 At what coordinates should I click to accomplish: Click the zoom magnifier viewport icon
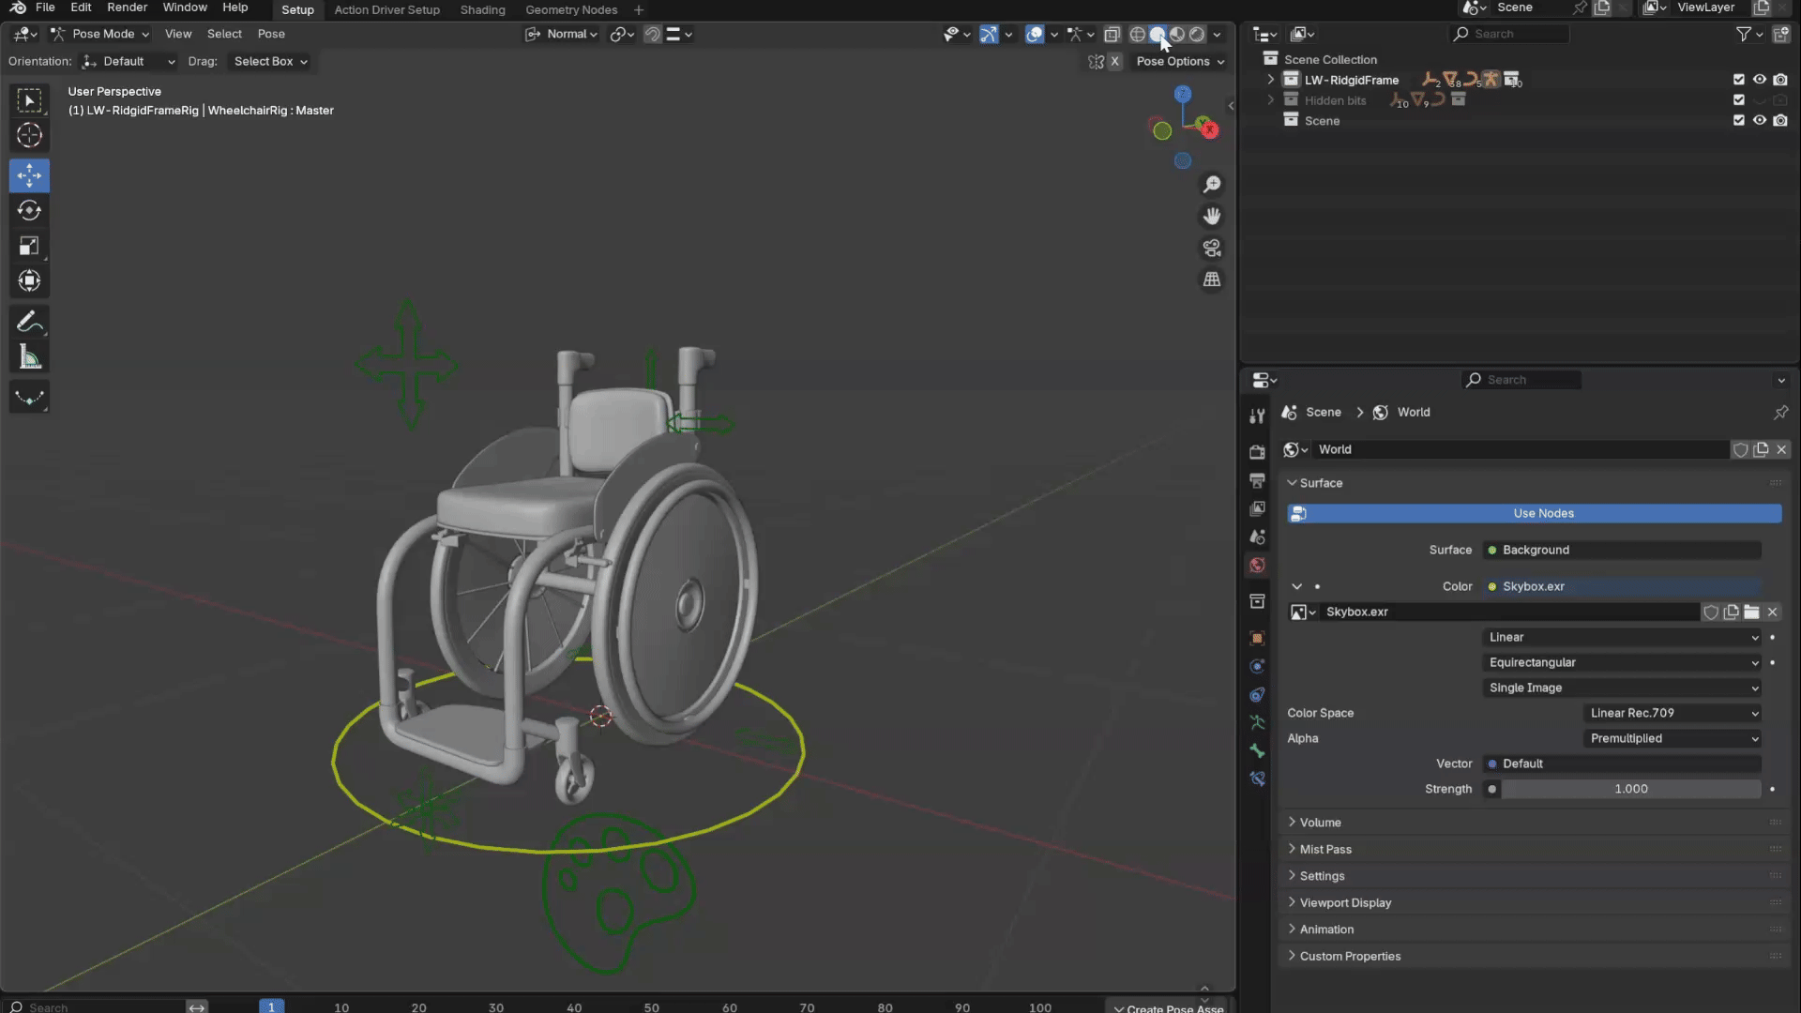click(x=1212, y=185)
